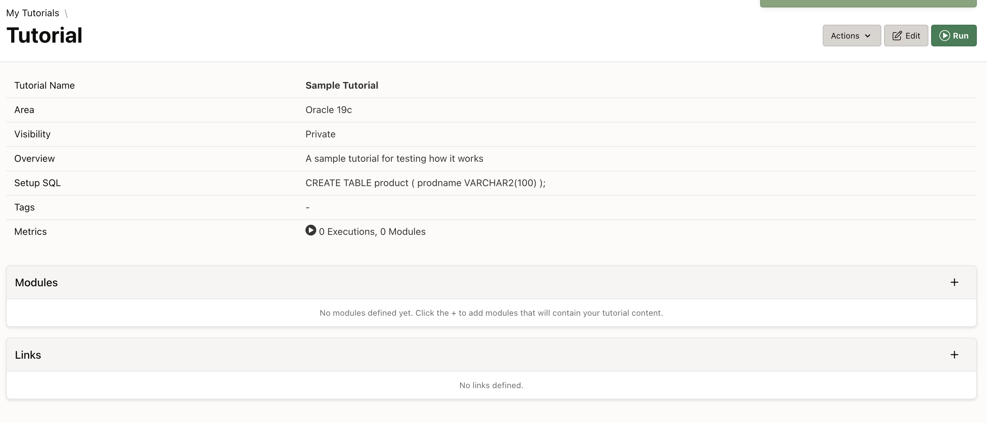Click the overview description text
This screenshot has height=423, width=987.
pyautogui.click(x=394, y=158)
